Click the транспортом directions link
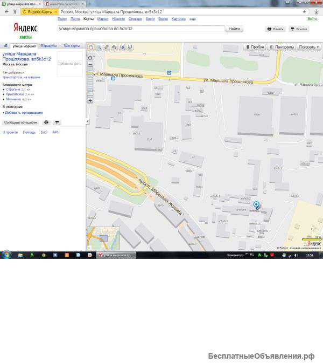 pos(12,77)
